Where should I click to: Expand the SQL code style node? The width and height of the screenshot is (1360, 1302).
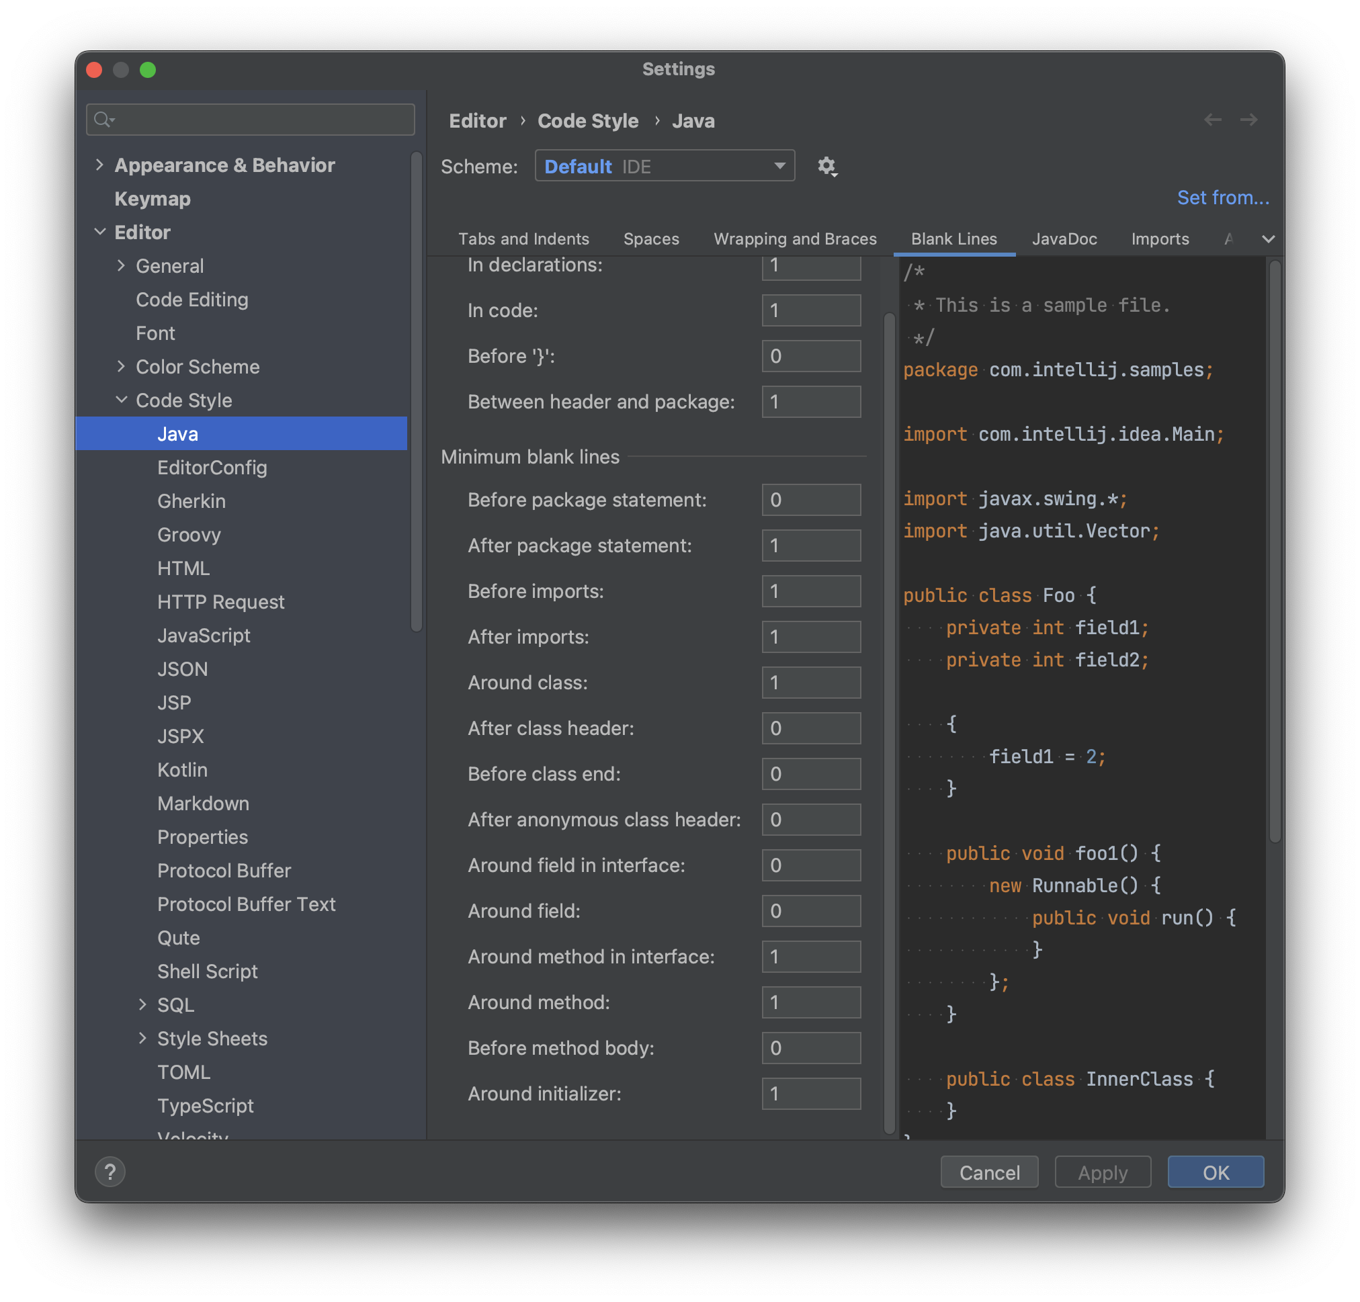coord(142,1004)
